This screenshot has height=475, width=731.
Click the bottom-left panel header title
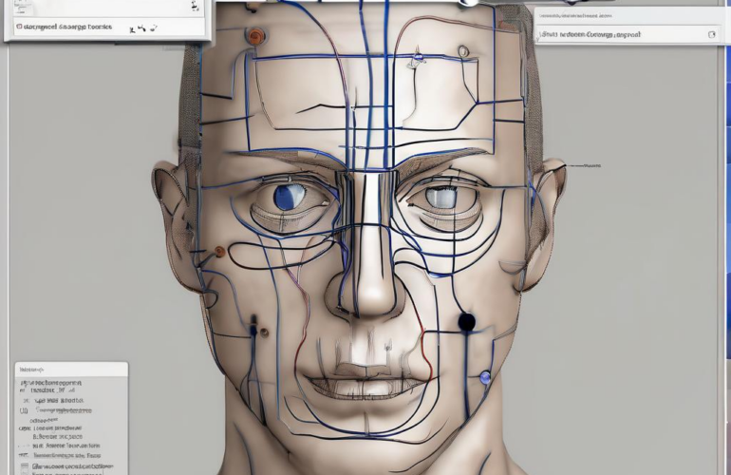point(34,369)
